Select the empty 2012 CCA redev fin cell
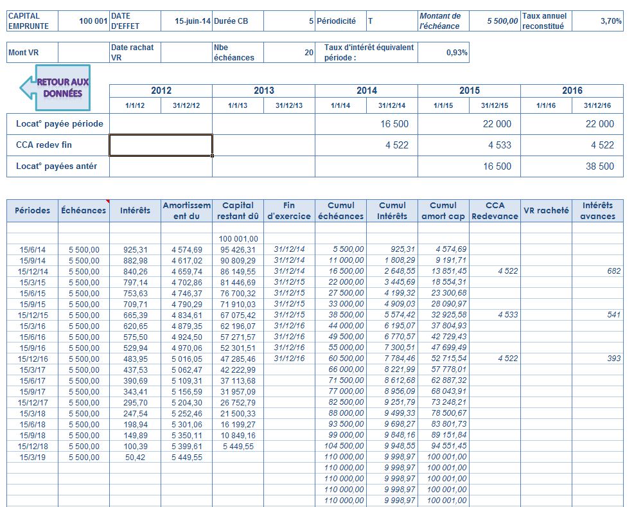 [x=161, y=145]
